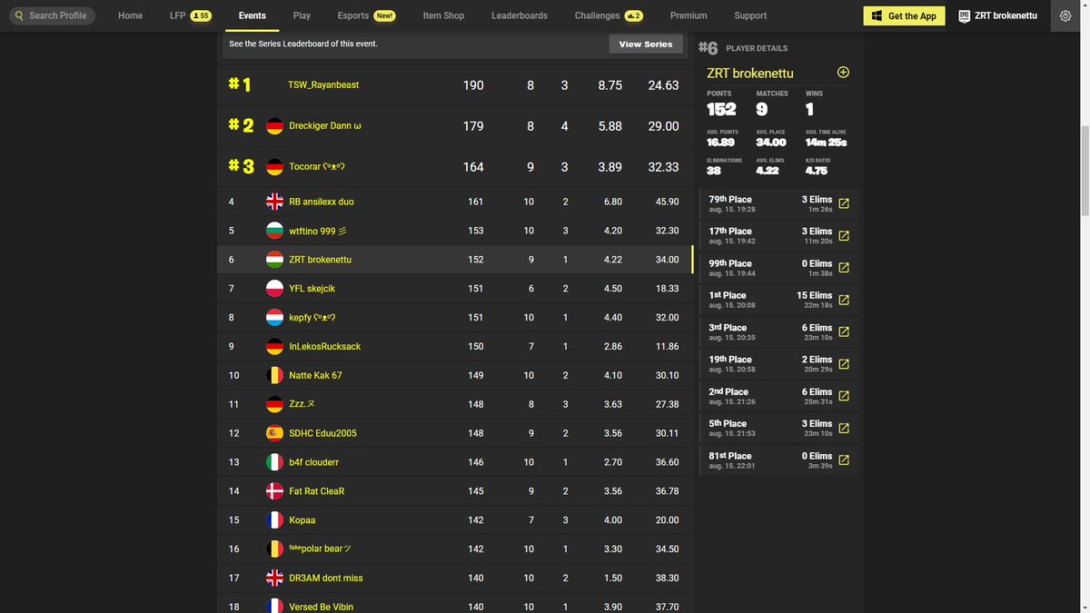Click the German flag next to Tocorar
Image resolution: width=1090 pixels, height=613 pixels.
click(x=274, y=167)
